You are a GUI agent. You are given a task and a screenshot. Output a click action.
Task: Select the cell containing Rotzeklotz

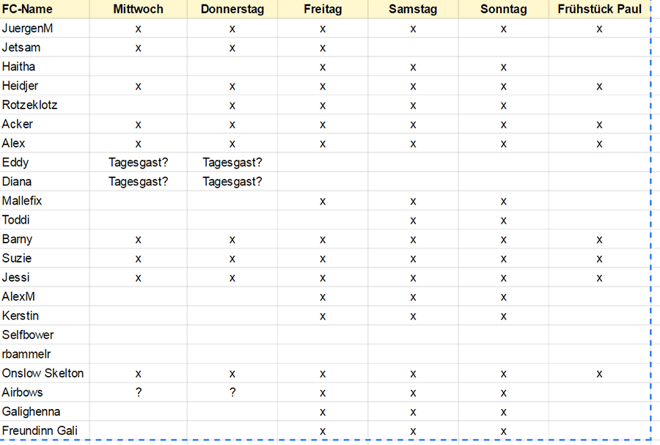(x=29, y=105)
